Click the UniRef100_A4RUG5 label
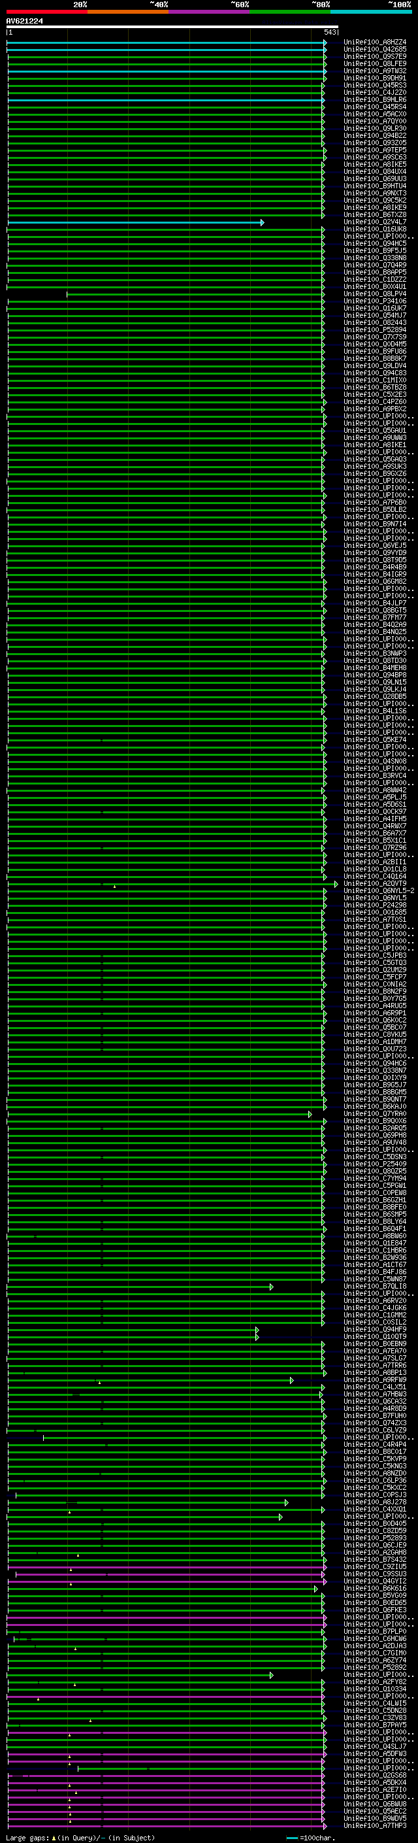This screenshot has height=1843, width=418. 375,1006
